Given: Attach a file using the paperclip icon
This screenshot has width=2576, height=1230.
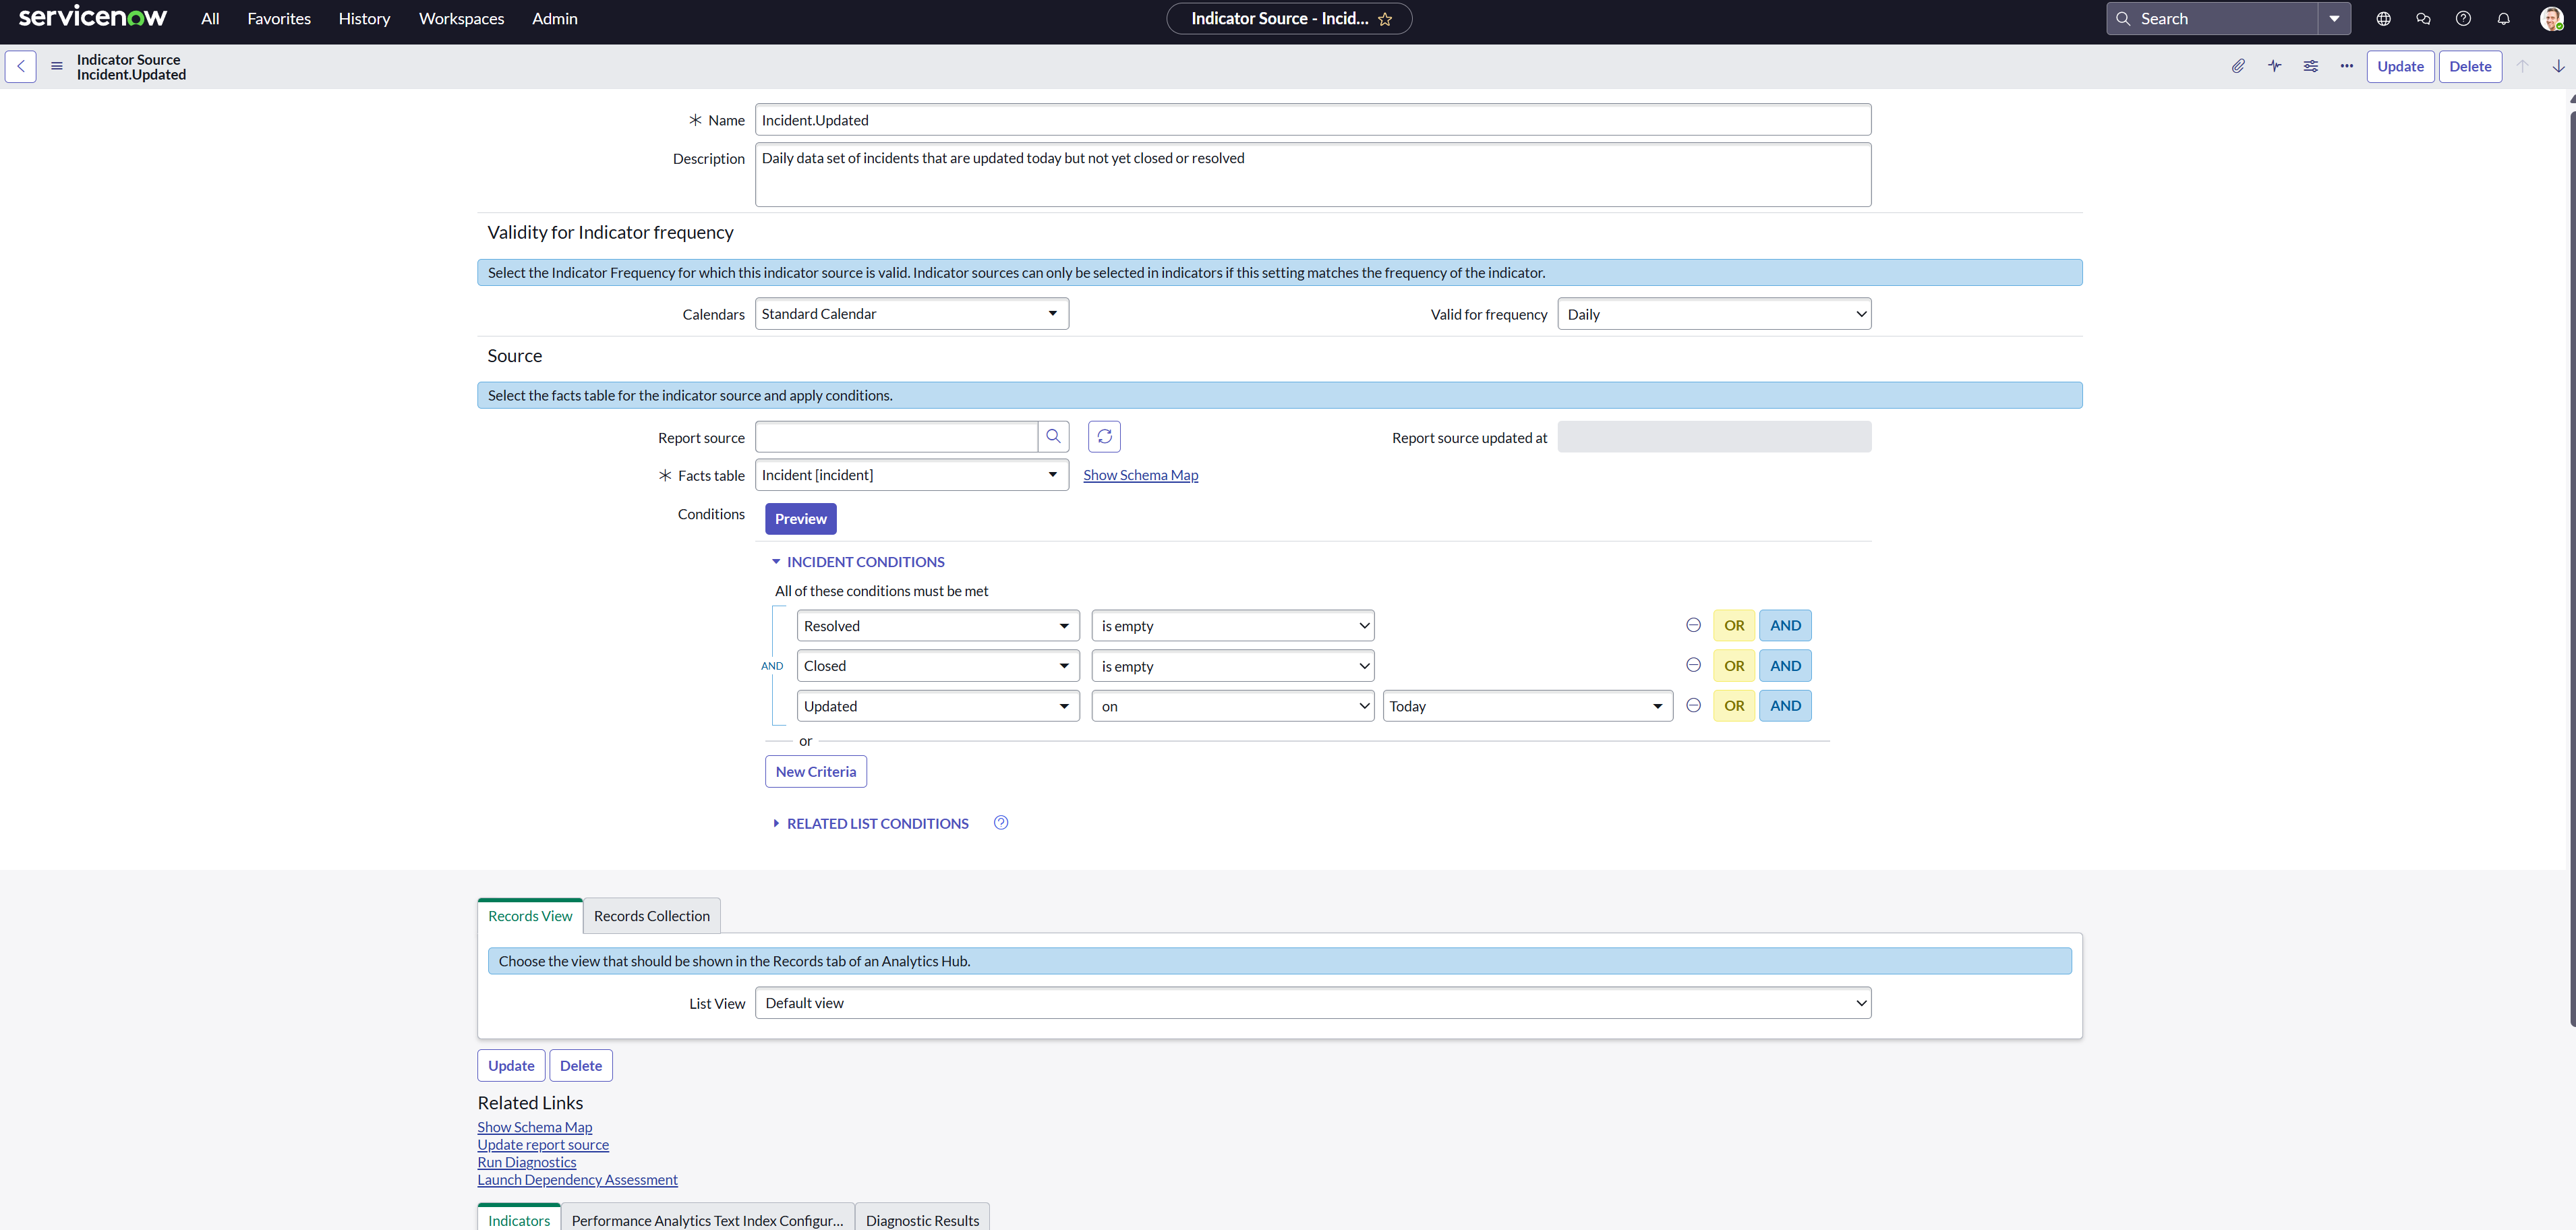Looking at the screenshot, I should tap(2238, 66).
